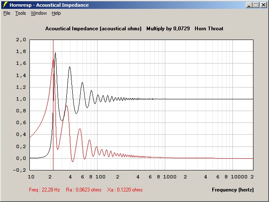Click the Horn Throat label above chart
The height and width of the screenshot is (202, 269).
pos(209,29)
